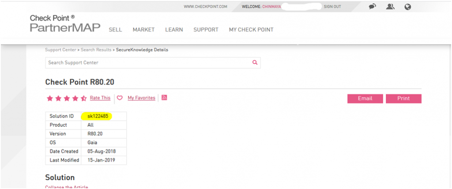Click the people/community icon in header
This screenshot has width=452, height=189.
point(390,7)
